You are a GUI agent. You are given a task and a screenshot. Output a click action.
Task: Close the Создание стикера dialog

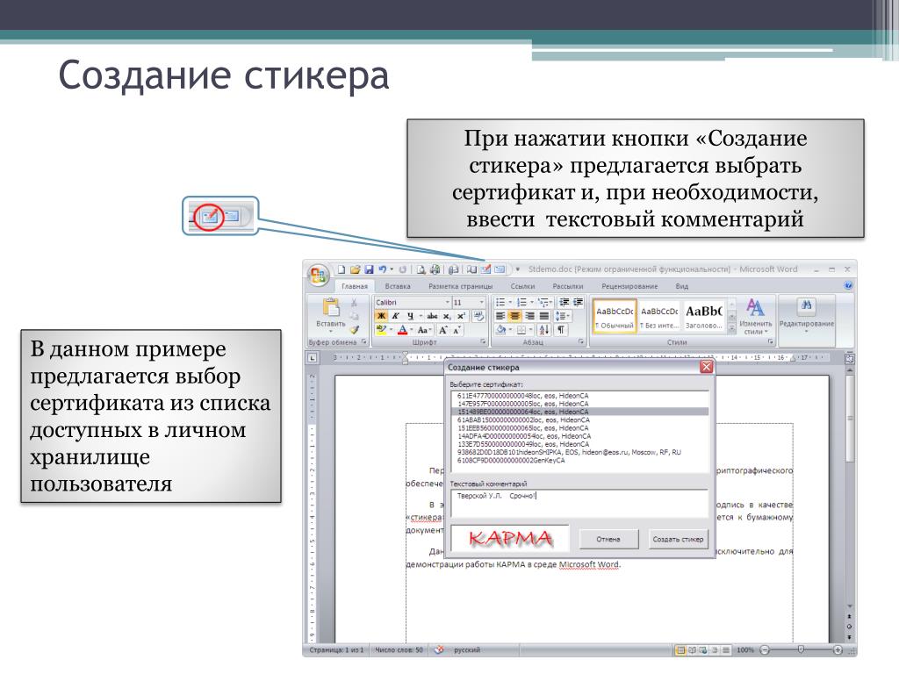coord(707,367)
